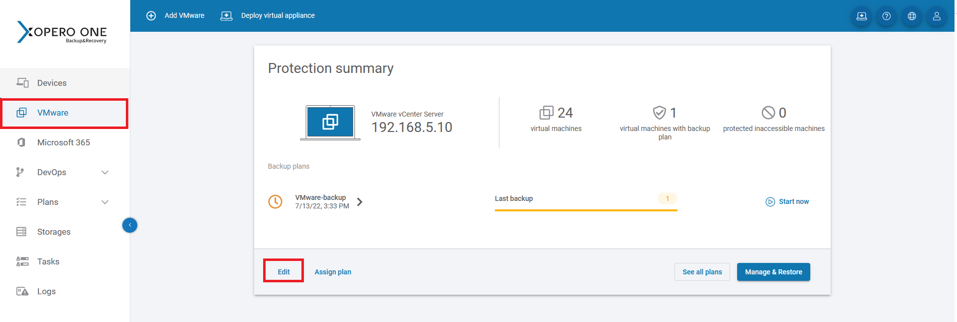The width and height of the screenshot is (957, 322).
Task: Open Tasks in the sidebar
Action: 48,261
